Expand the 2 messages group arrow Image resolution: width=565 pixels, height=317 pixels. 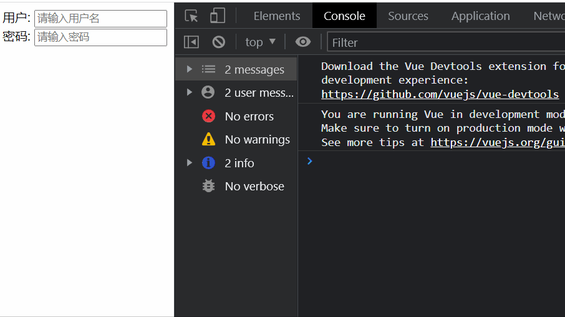tap(189, 69)
